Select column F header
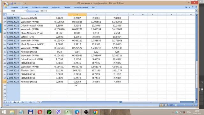The image size is (204, 115). (117, 15)
